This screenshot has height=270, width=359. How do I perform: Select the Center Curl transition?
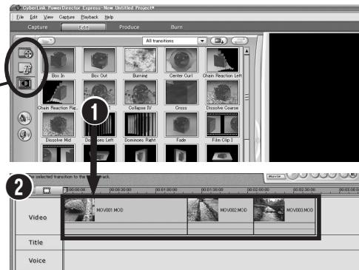[181, 60]
